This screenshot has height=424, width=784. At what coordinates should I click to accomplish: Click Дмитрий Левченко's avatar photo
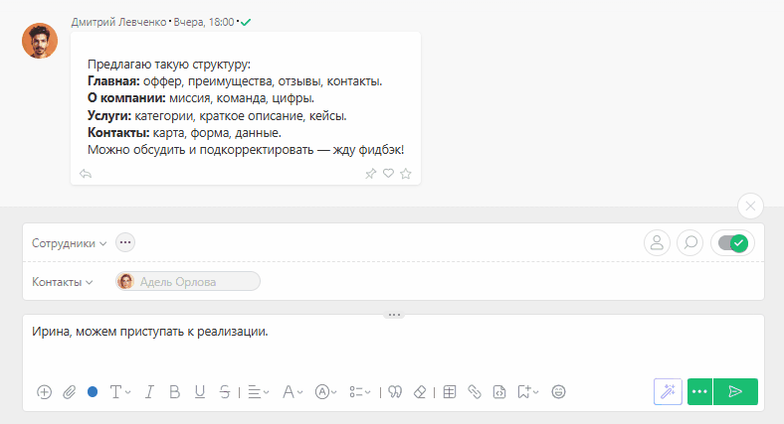(x=40, y=41)
